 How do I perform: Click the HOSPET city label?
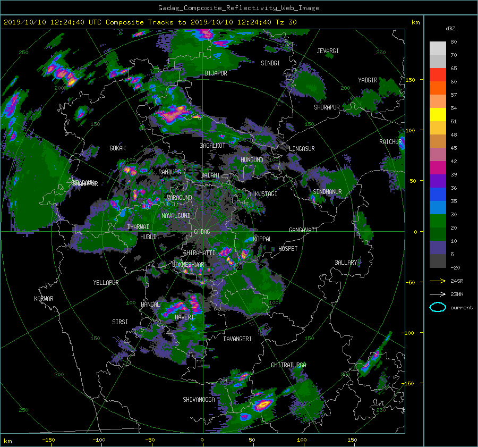pos(288,249)
